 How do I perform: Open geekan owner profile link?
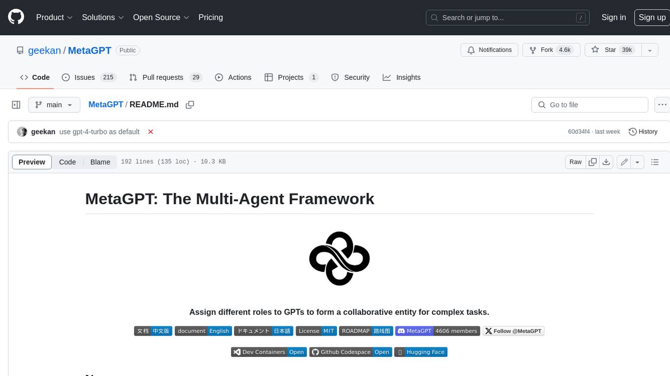pyautogui.click(x=44, y=50)
